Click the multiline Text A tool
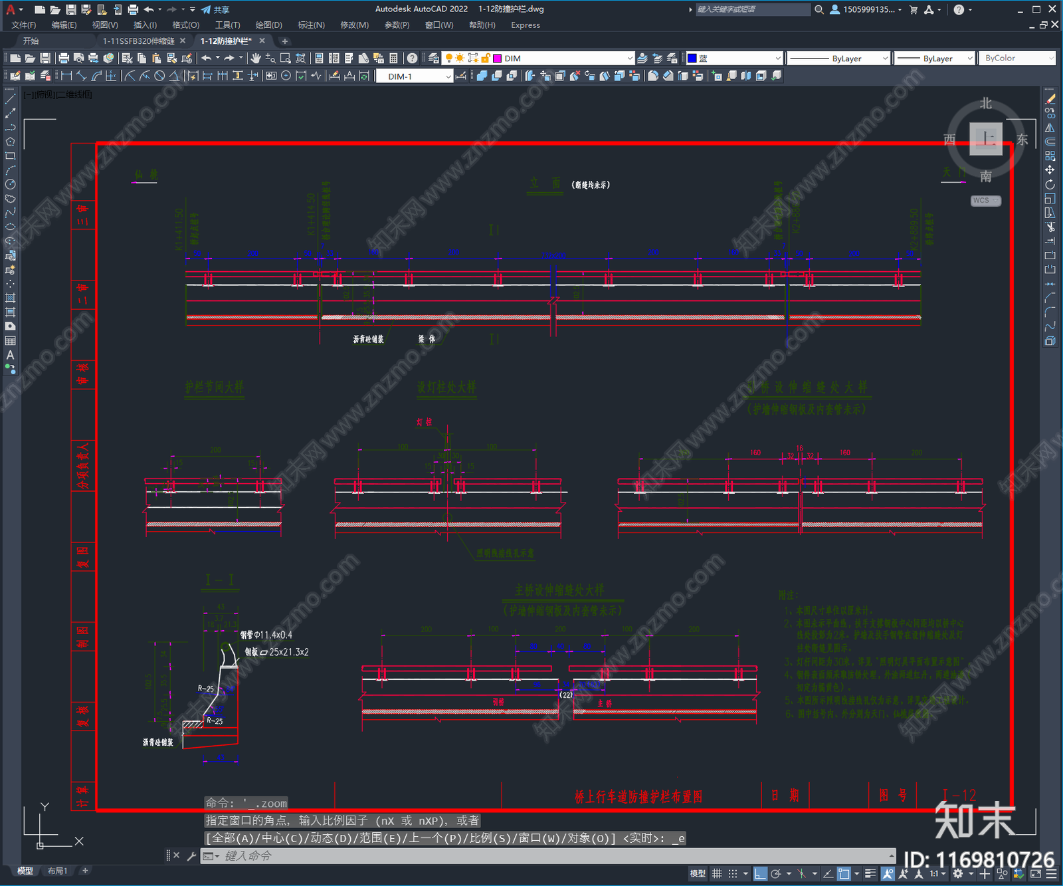The image size is (1063, 886). tap(11, 355)
